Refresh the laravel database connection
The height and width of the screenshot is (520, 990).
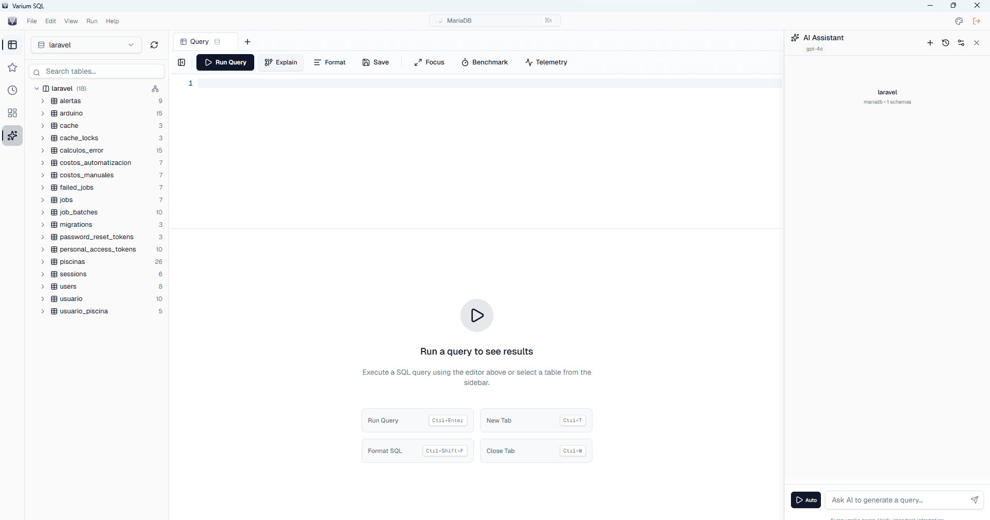pos(154,45)
